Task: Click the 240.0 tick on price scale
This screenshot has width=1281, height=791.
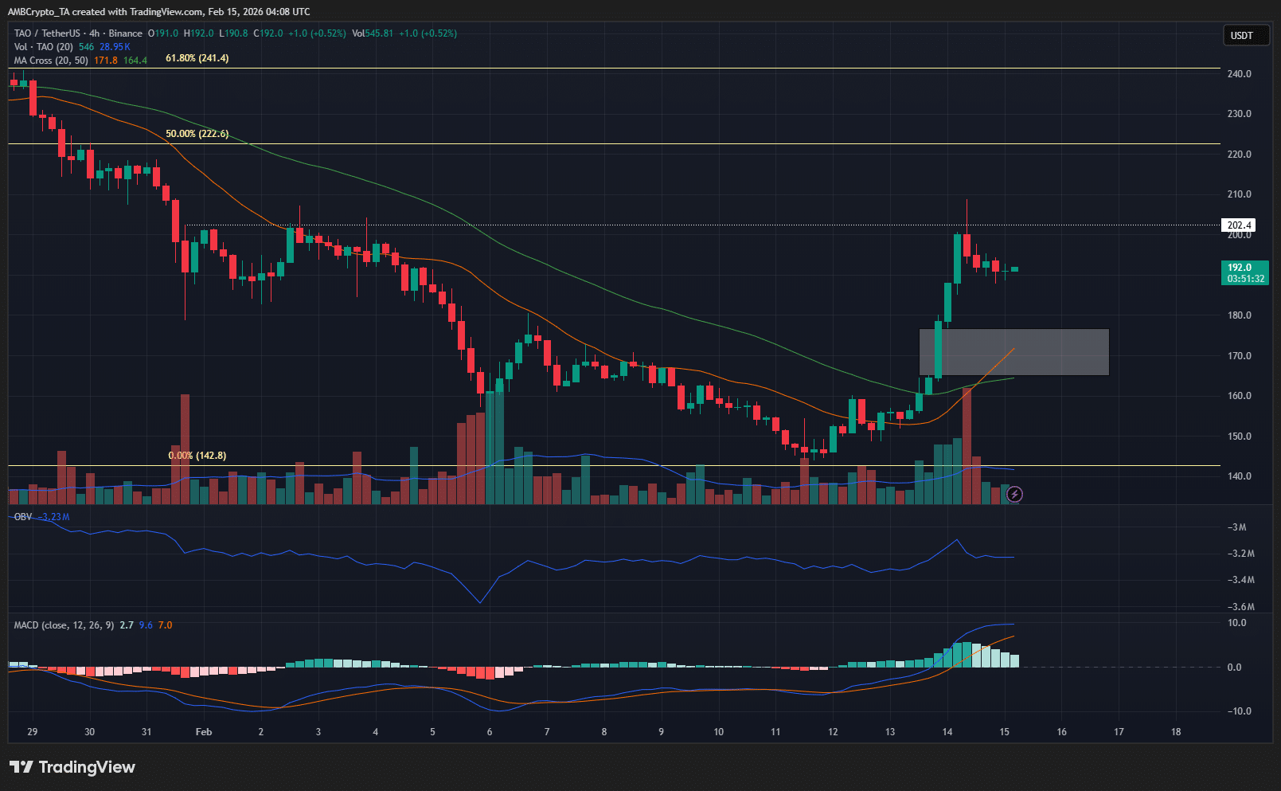Action: tap(1239, 74)
